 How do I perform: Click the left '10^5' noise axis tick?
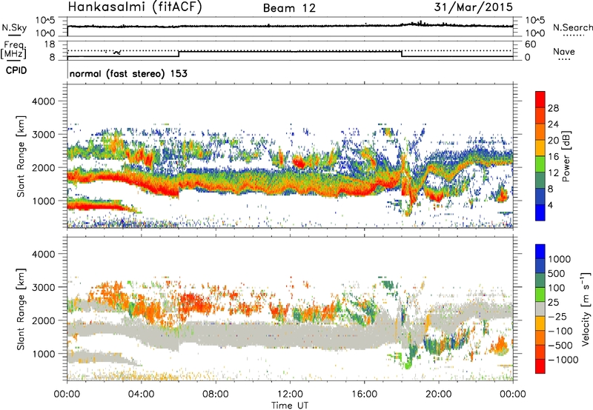tap(45, 21)
